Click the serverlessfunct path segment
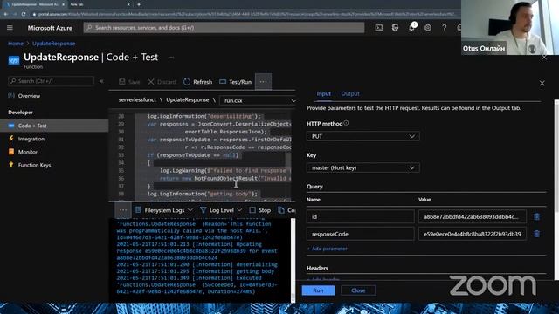Screen dimensions: 559x314 coord(137,100)
